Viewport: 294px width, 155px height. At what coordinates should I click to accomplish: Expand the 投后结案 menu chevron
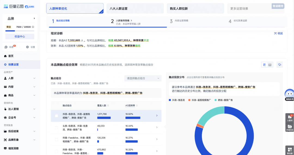(x=34, y=131)
